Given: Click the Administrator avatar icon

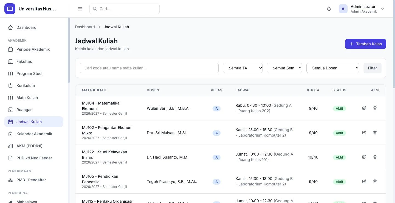Looking at the screenshot, I should [343, 9].
